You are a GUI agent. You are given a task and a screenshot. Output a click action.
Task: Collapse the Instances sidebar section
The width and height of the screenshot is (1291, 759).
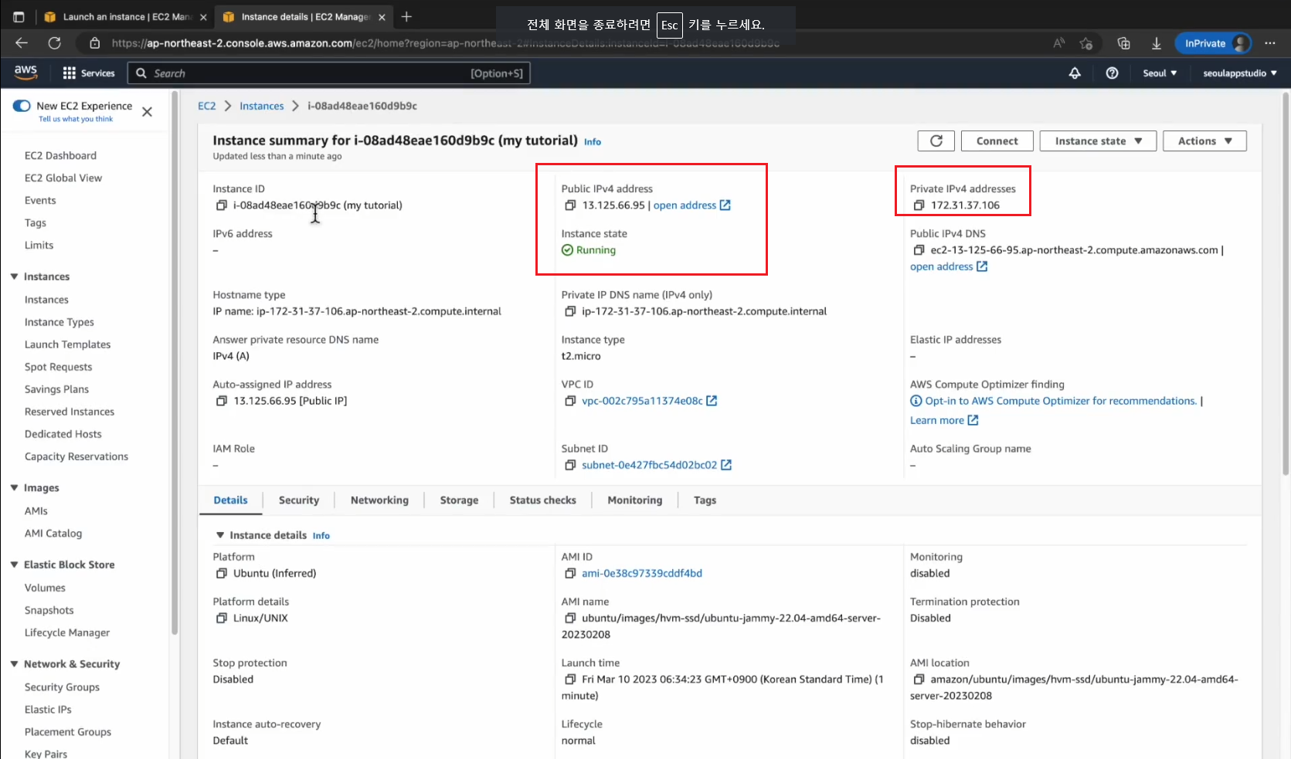tap(14, 276)
